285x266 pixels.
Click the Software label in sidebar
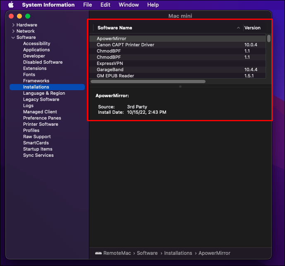tap(26, 37)
